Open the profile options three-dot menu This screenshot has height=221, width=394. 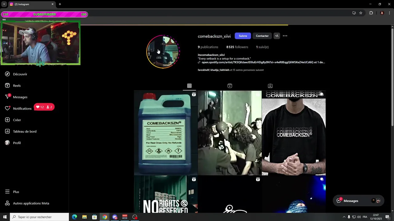coord(285,36)
